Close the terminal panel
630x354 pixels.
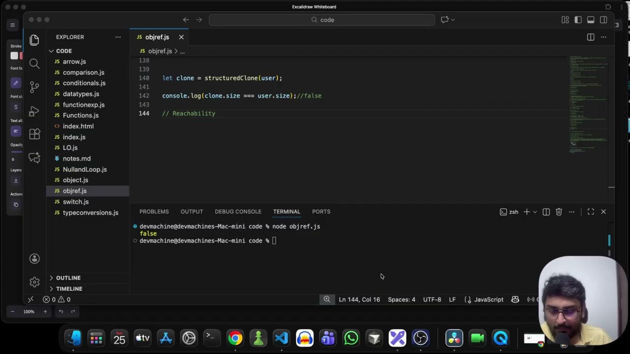click(603, 212)
